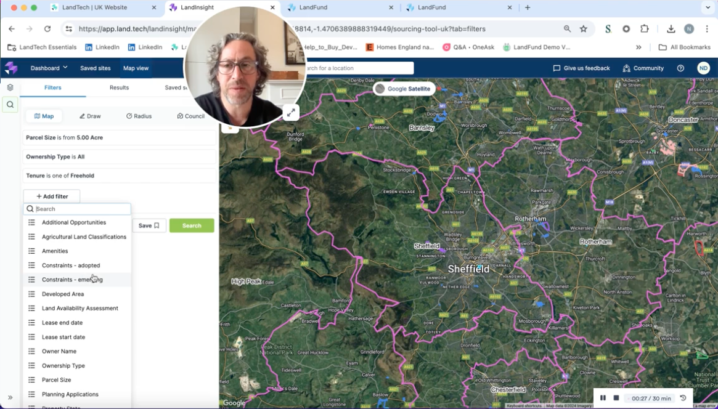Open the browser zoom magnifier icon
718x409 pixels.
tap(568, 29)
